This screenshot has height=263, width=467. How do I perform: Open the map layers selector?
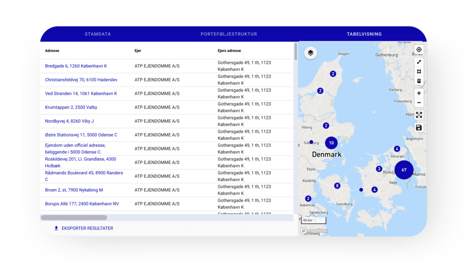point(311,53)
